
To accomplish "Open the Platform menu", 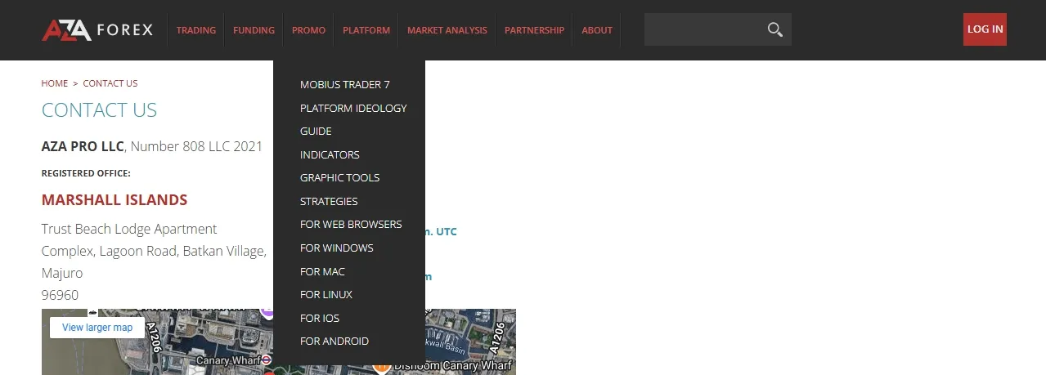I will [x=366, y=30].
